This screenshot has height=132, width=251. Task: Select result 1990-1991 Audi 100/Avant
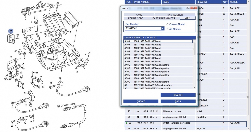pyautogui.click(x=158, y=51)
